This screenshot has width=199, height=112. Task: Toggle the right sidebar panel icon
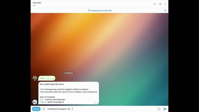click(x=160, y=4)
